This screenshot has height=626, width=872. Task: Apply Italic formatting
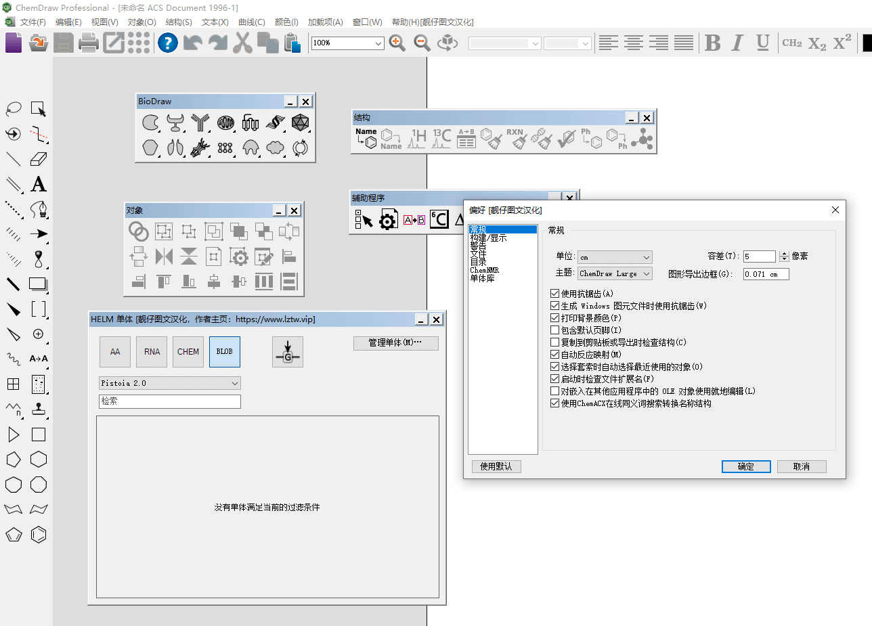tap(737, 43)
